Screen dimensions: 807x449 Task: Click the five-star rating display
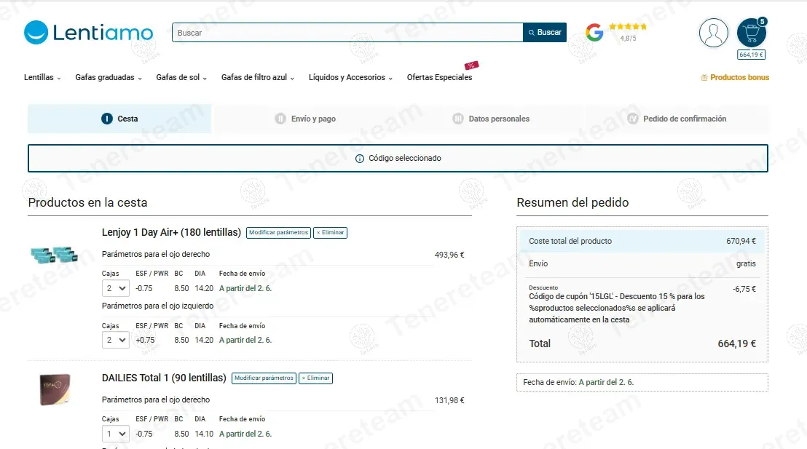[627, 26]
